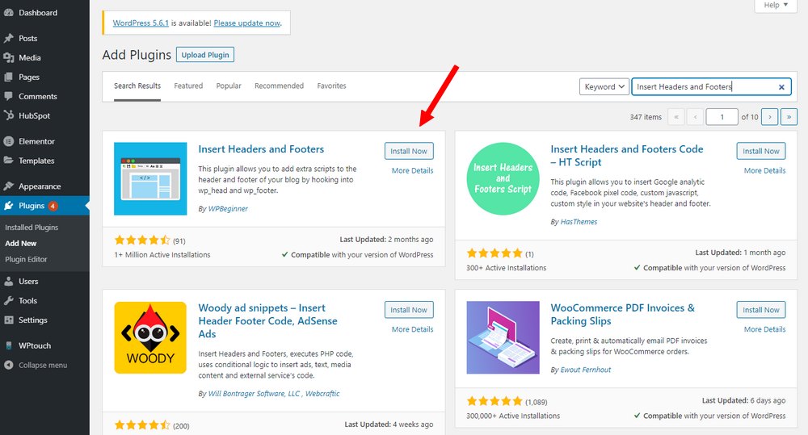
Task: Open WooCommerce PDF Invoices & Packing Slips title
Action: [x=622, y=315]
